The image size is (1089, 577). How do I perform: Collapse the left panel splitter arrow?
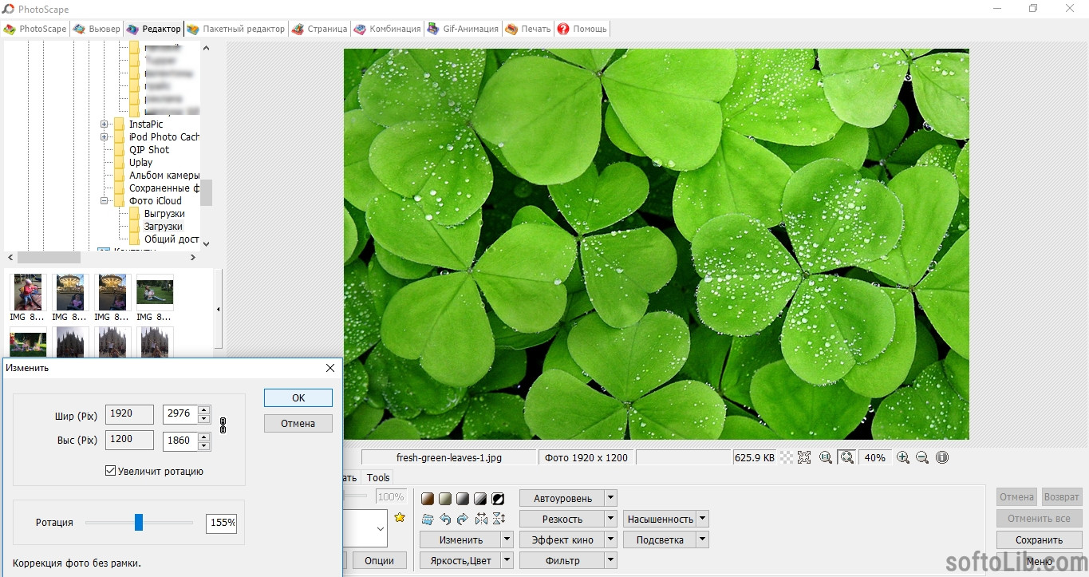tap(219, 309)
